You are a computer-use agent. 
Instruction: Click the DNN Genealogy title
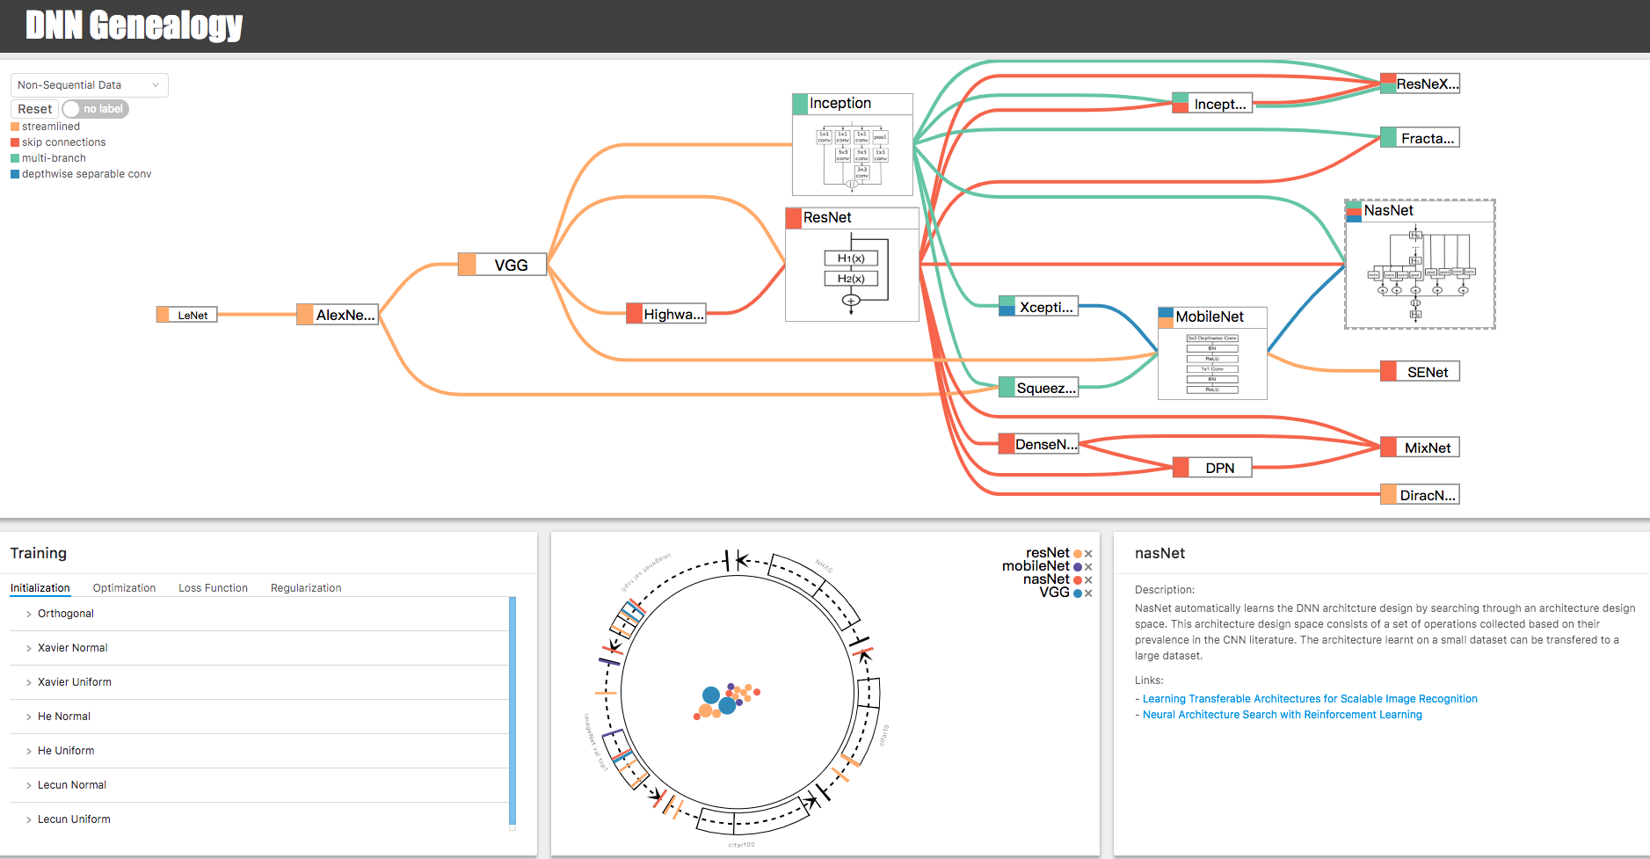pos(134,25)
